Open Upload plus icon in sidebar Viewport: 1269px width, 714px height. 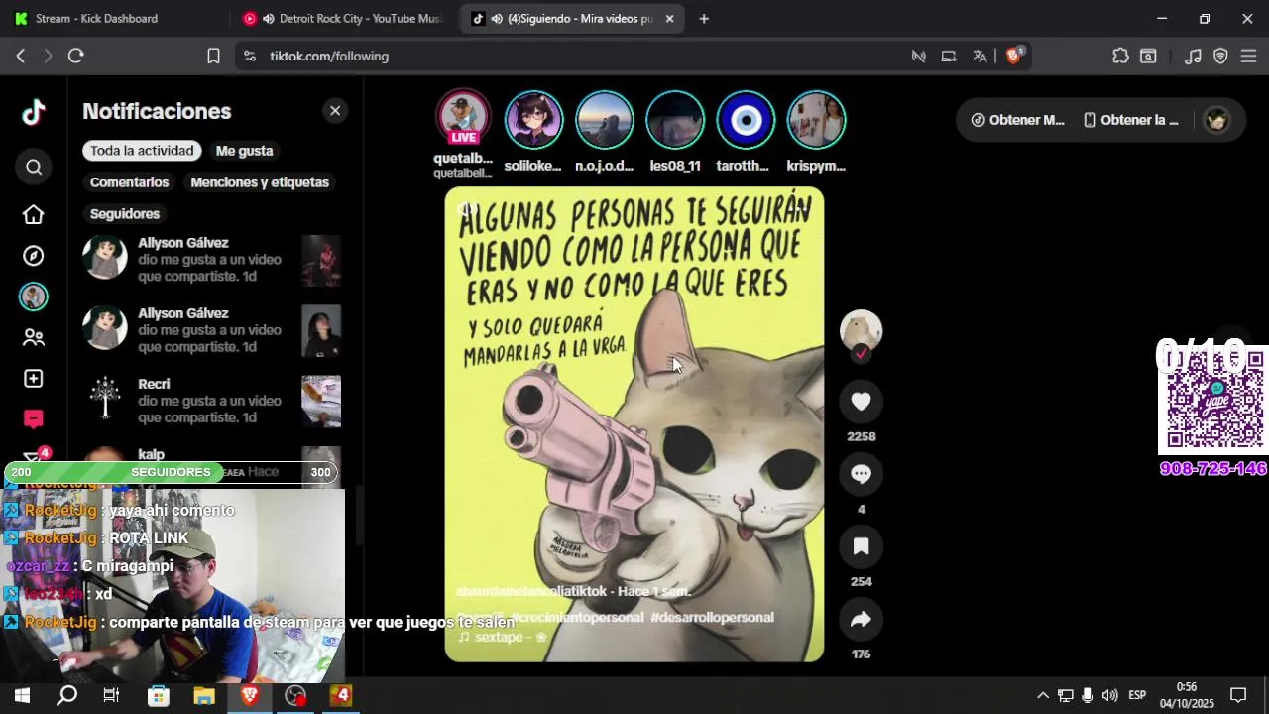[x=34, y=379]
